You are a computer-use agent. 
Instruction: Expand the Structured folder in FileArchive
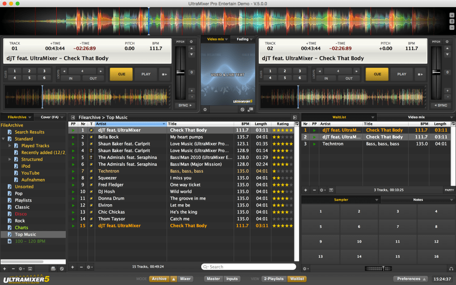pyautogui.click(x=10, y=159)
